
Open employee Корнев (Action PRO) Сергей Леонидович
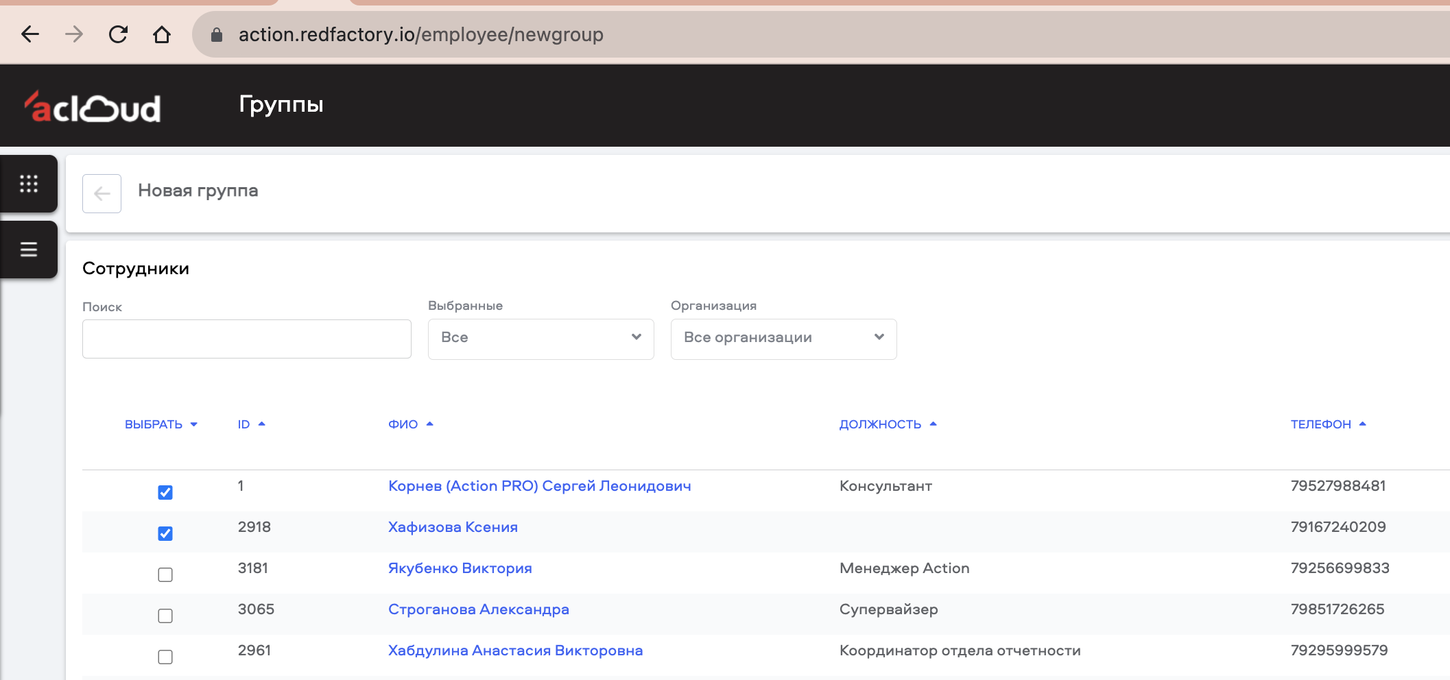(540, 486)
